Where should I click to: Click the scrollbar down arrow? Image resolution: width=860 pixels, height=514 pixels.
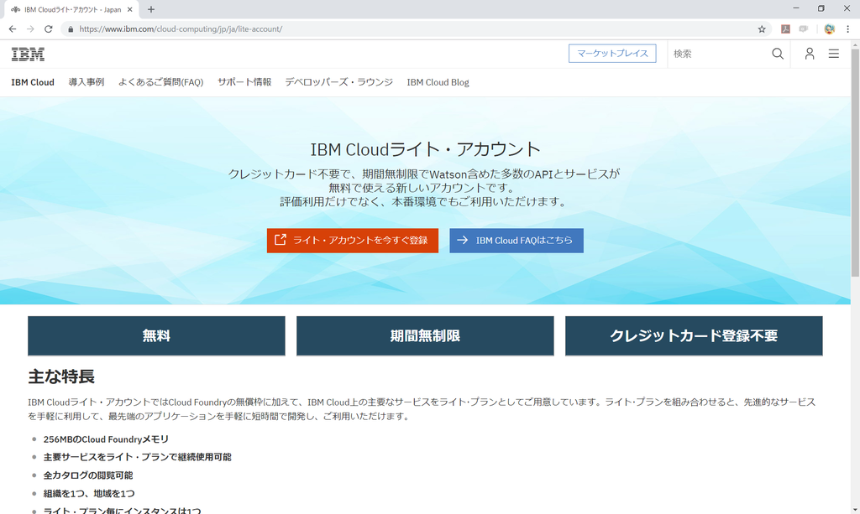pos(855,510)
